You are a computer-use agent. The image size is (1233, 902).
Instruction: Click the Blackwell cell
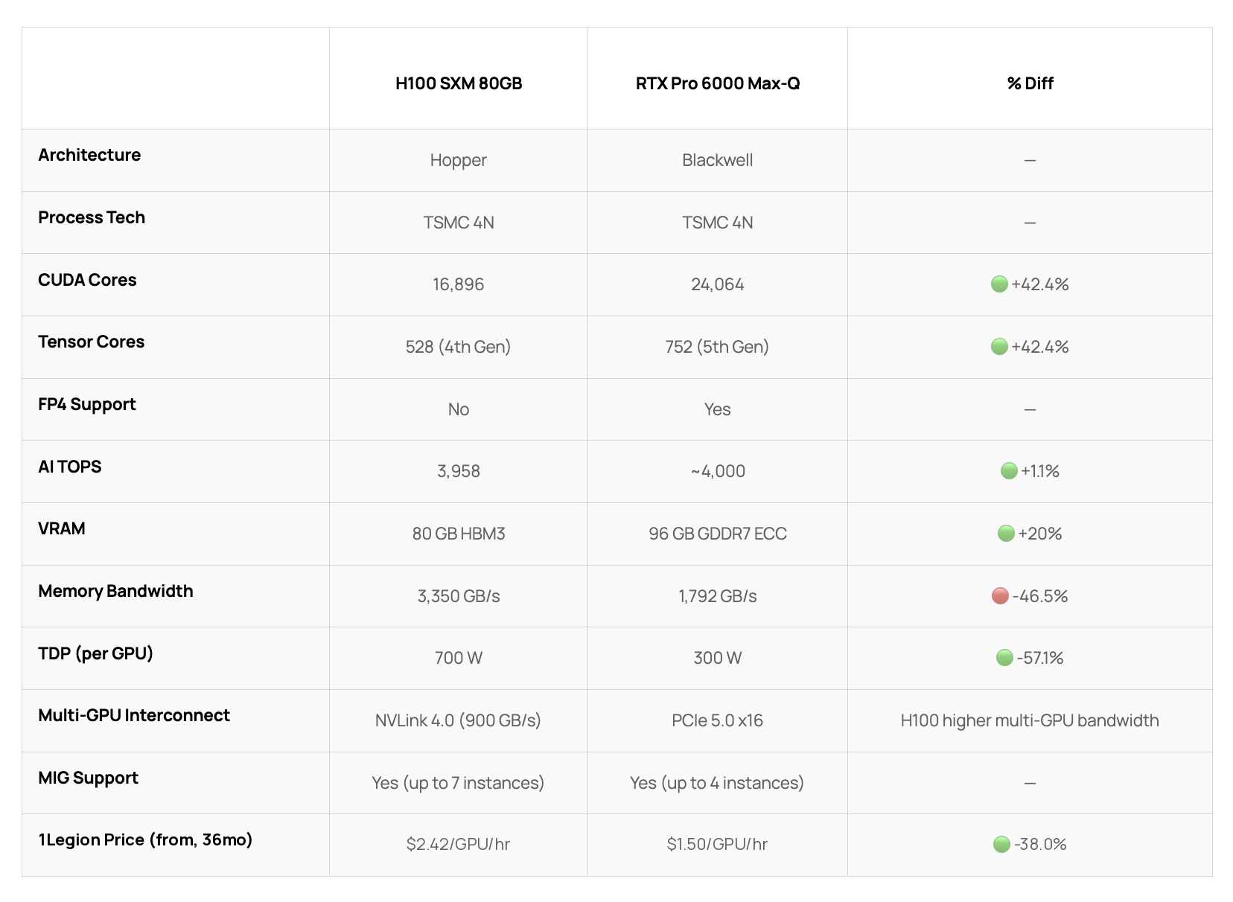[718, 160]
